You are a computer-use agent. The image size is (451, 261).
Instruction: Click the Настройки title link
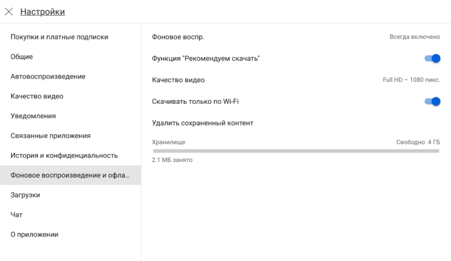(x=43, y=12)
